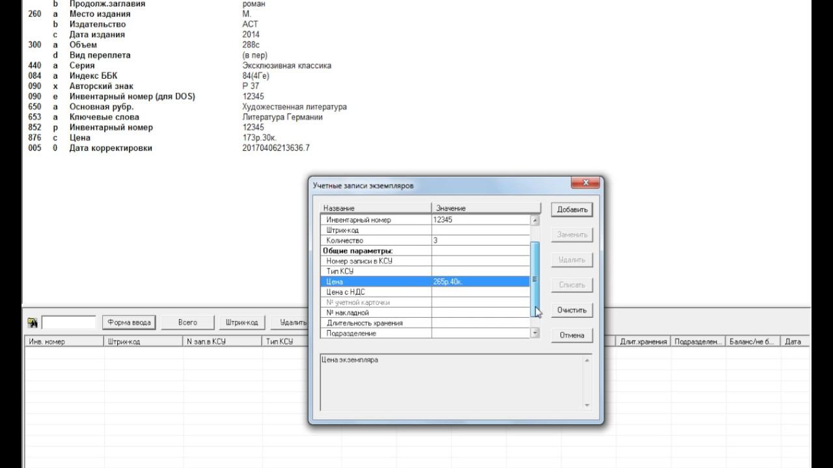Click the Добавить button
This screenshot has height=468, width=833.
click(572, 209)
